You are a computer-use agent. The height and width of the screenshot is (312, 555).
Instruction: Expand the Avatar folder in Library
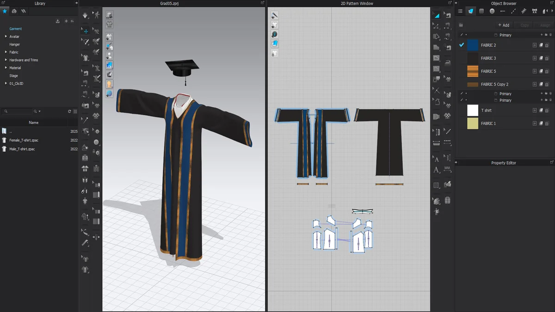pos(6,37)
